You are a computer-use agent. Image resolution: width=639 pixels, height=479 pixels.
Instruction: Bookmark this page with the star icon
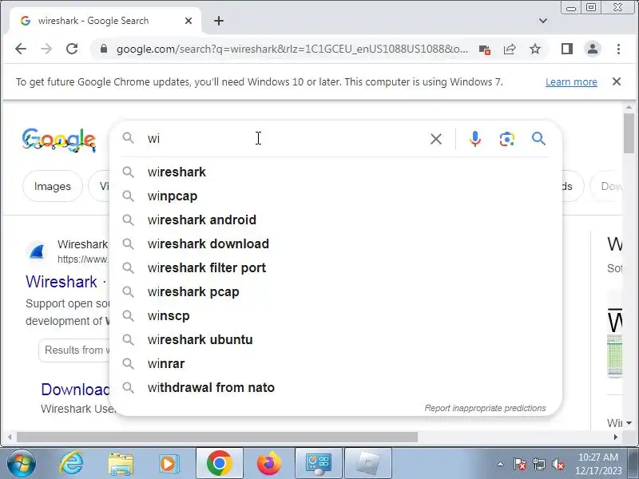click(535, 49)
